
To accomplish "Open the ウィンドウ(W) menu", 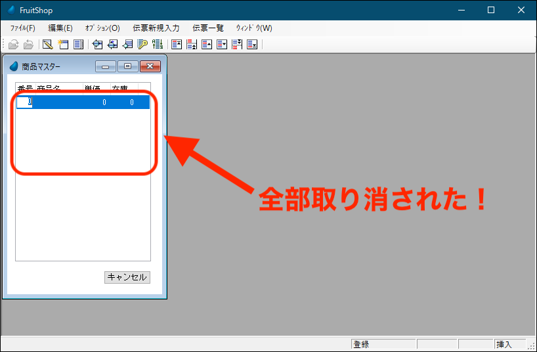I will pos(254,28).
